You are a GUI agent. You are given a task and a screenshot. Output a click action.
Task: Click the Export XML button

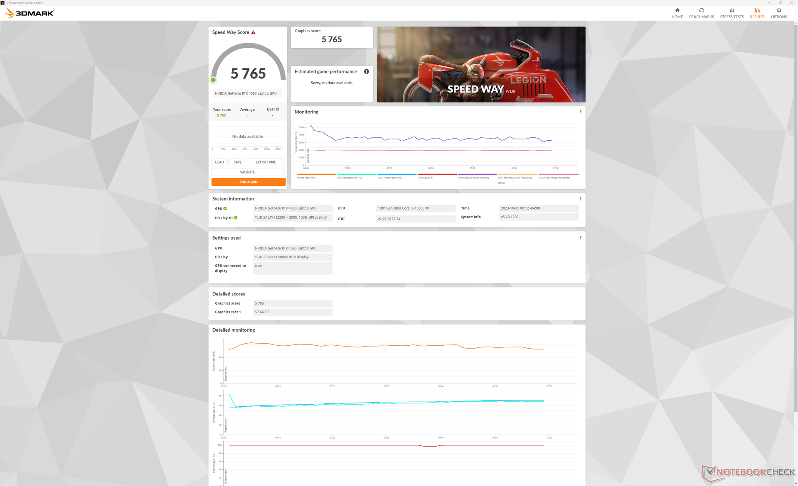266,162
